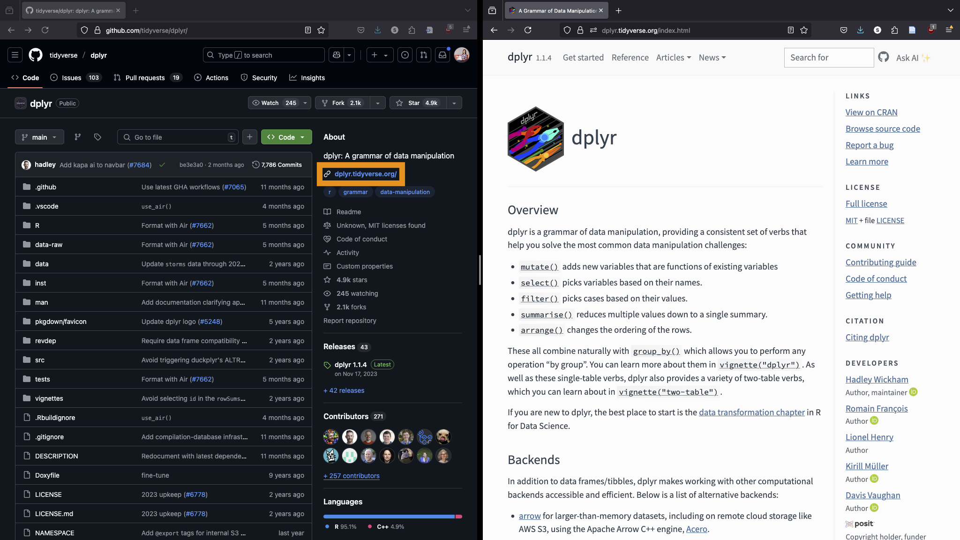Focus the Go to file field
This screenshot has height=540, width=960.
click(x=178, y=137)
